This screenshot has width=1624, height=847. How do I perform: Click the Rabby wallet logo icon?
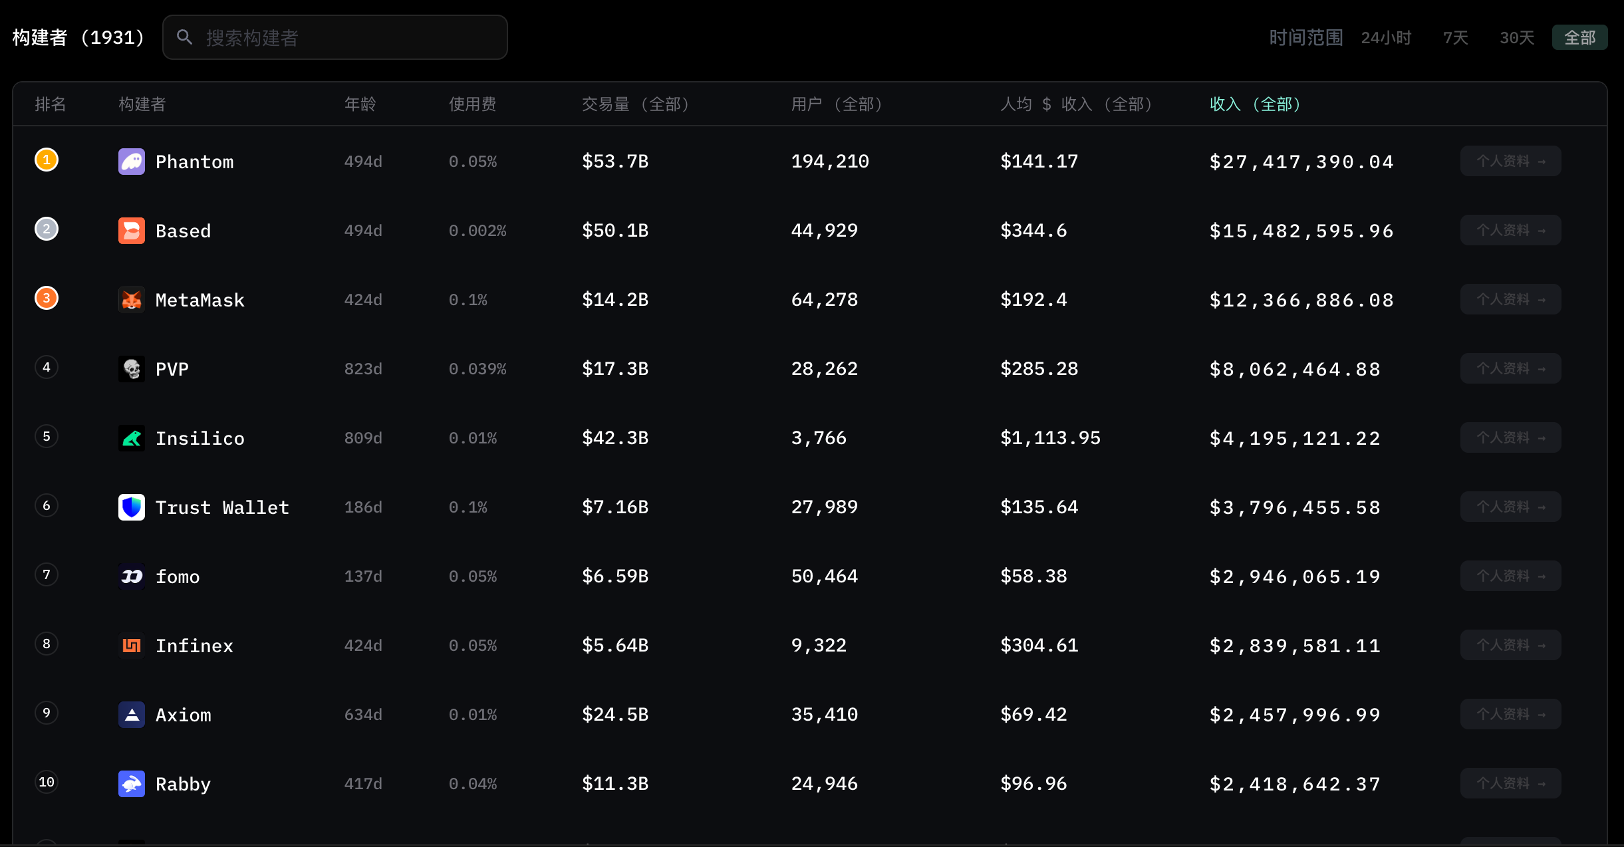132,784
